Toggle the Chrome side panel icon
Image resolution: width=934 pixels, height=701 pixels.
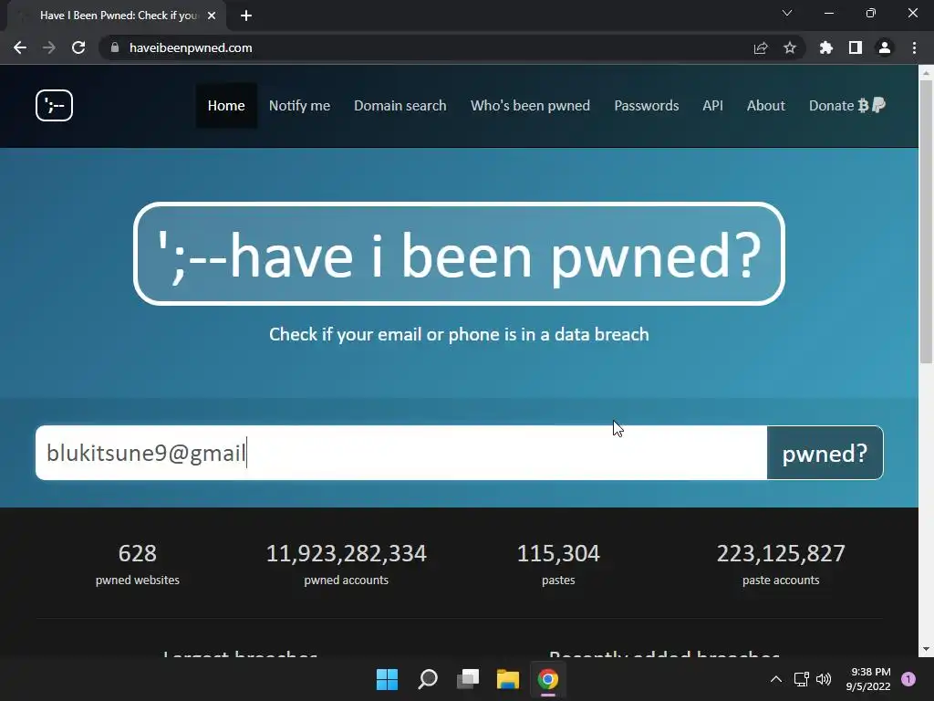[x=856, y=47]
